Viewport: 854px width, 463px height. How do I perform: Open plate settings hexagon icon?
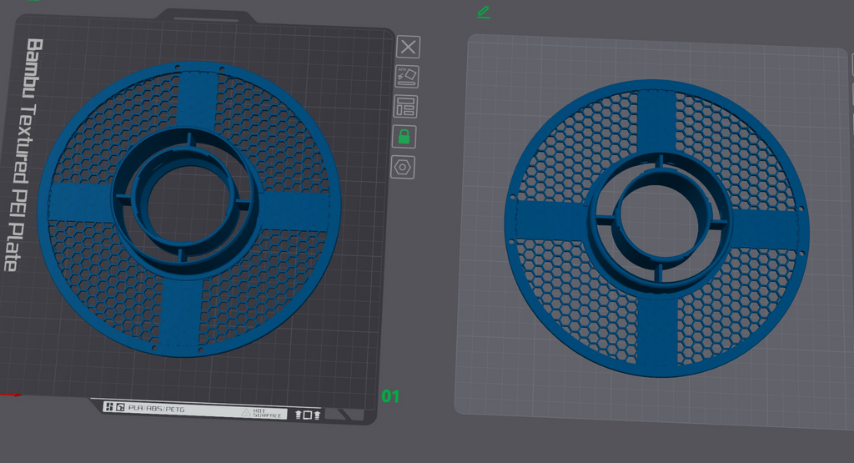tap(403, 167)
